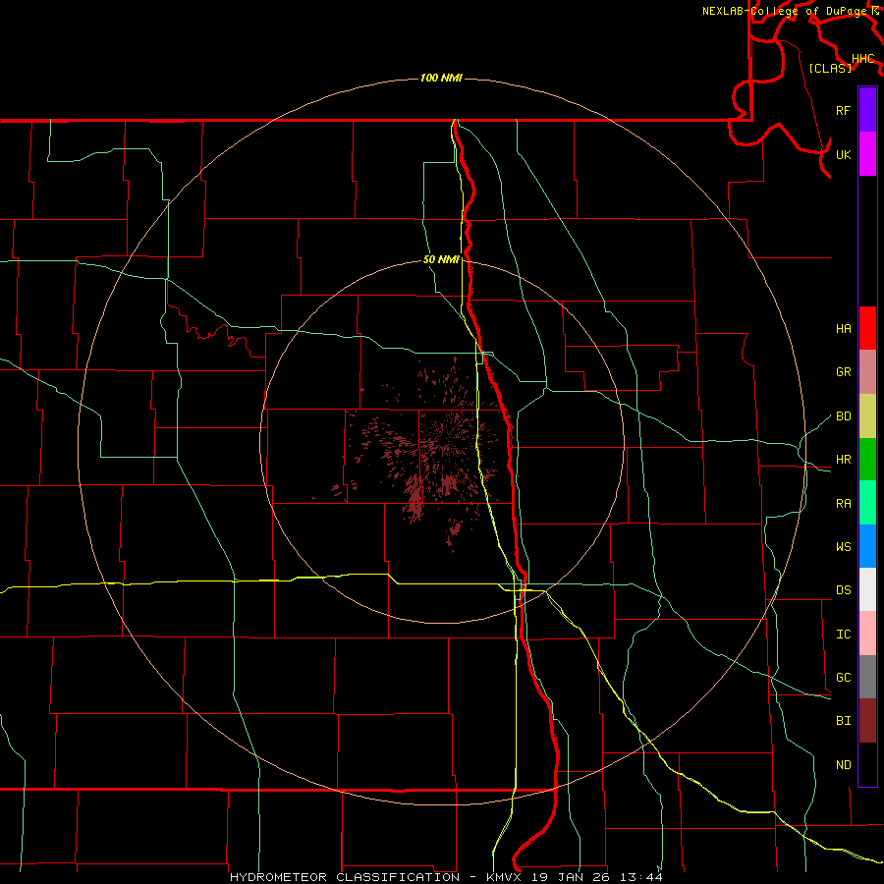Click the WS legend label
This screenshot has height=884, width=884.
(843, 547)
